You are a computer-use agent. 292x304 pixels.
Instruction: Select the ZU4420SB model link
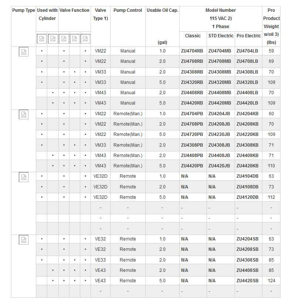(247, 281)
